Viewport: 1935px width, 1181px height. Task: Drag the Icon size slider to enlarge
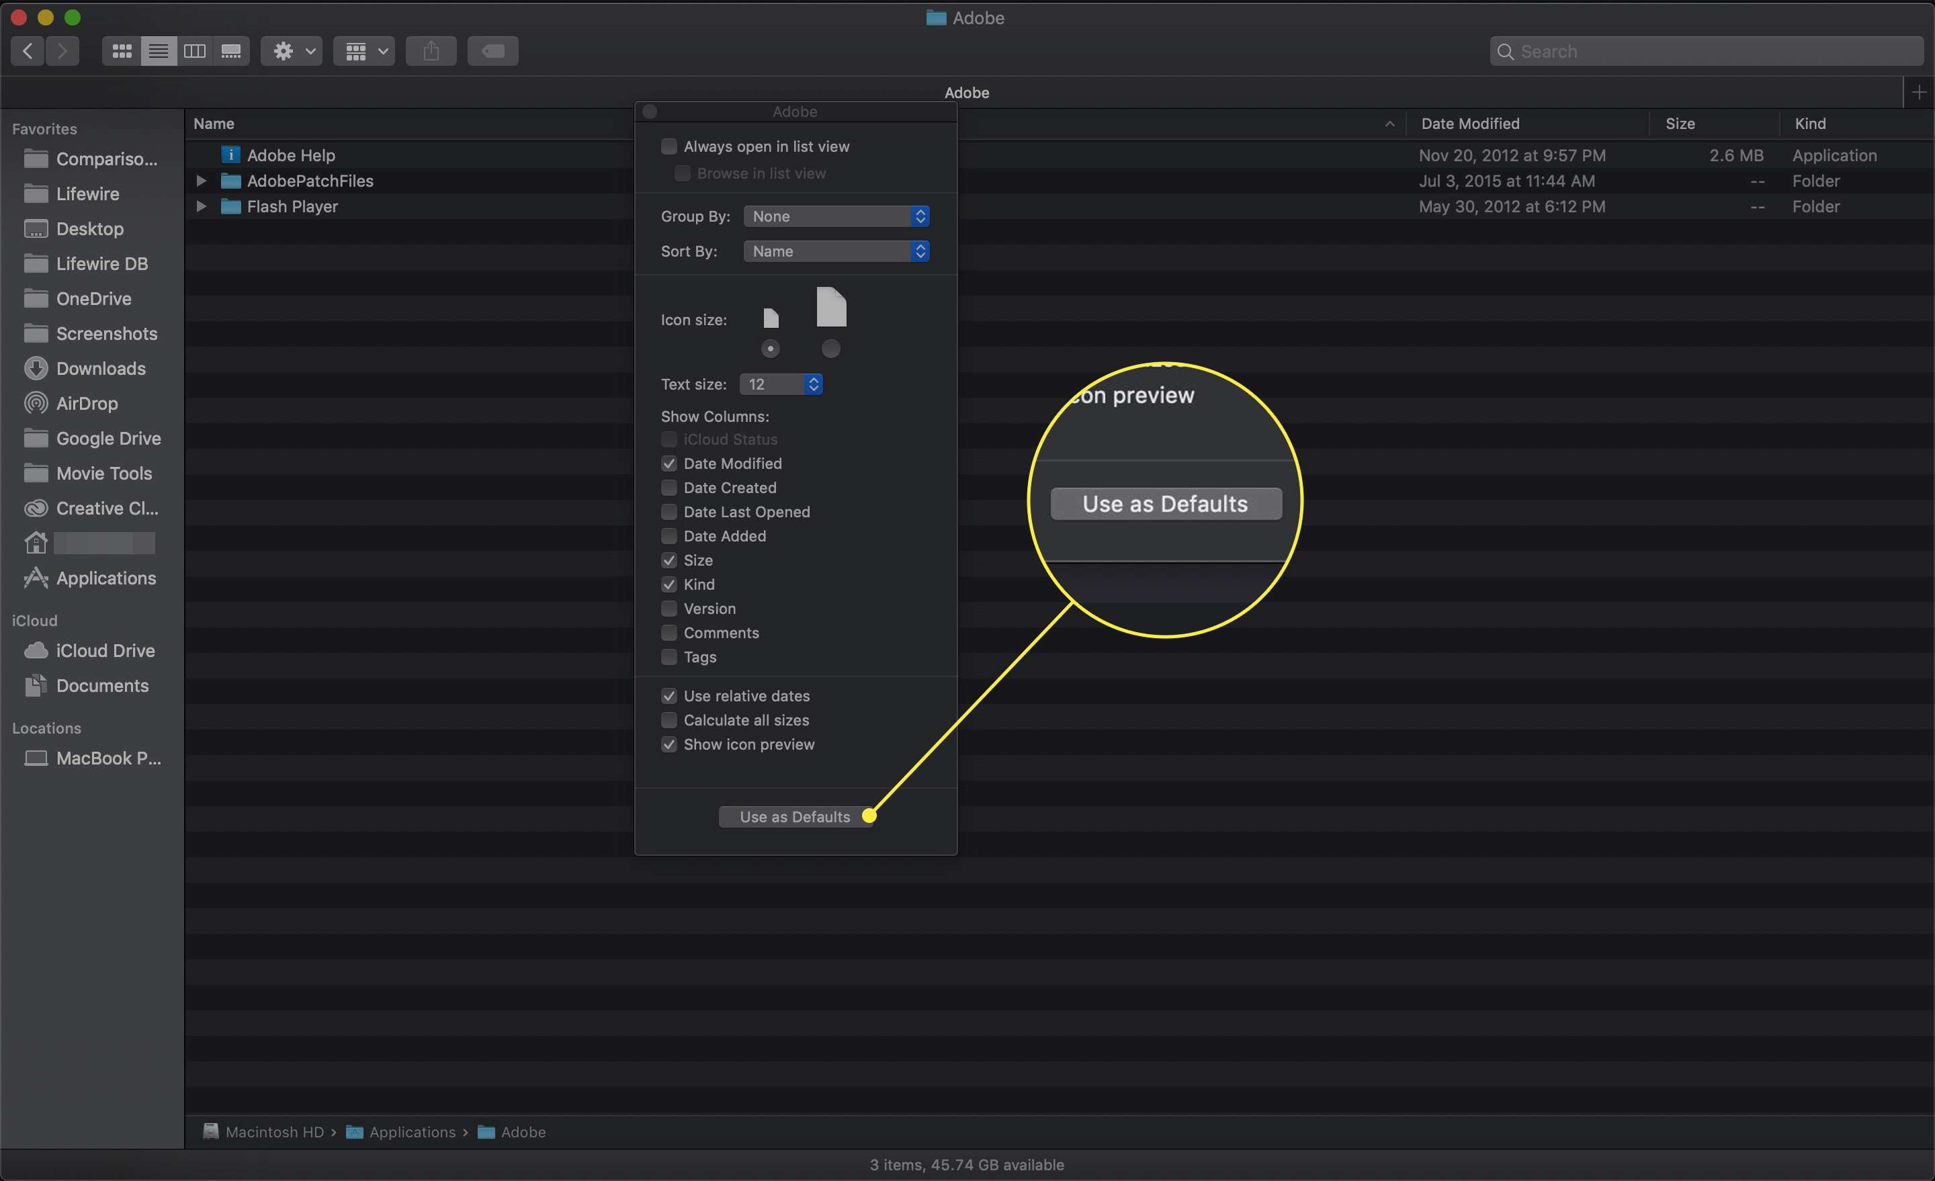point(829,348)
